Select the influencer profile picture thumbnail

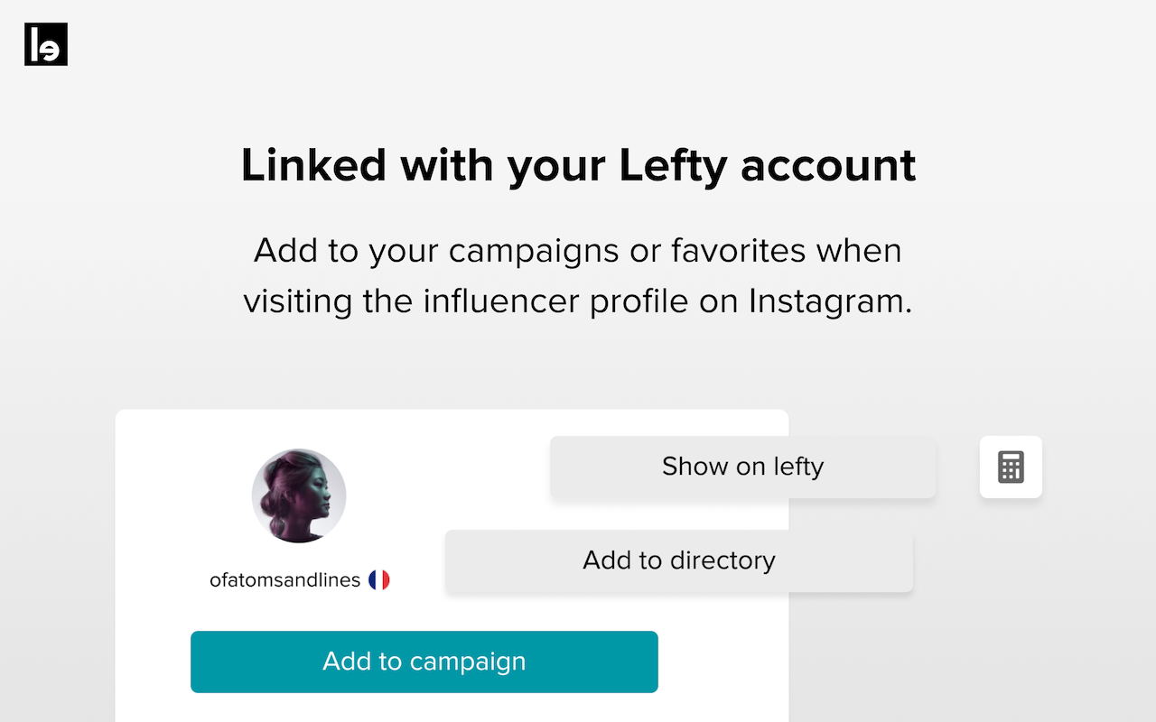point(298,495)
